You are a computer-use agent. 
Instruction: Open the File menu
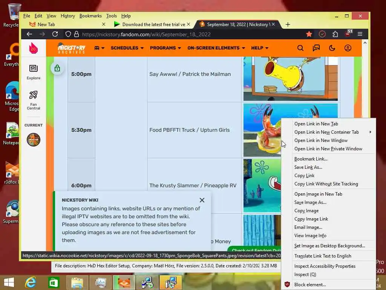[x=27, y=16]
